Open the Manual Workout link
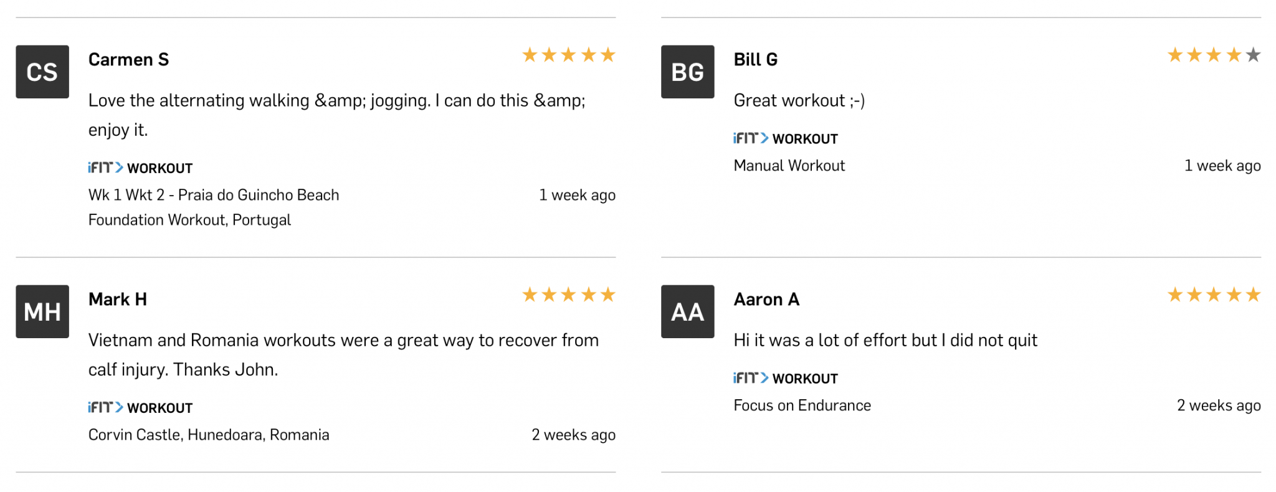The width and height of the screenshot is (1276, 492). 789,166
